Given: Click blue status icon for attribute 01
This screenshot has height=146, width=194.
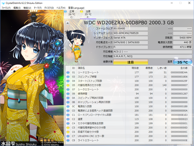Looking at the screenshot, I should [x=68, y=73].
